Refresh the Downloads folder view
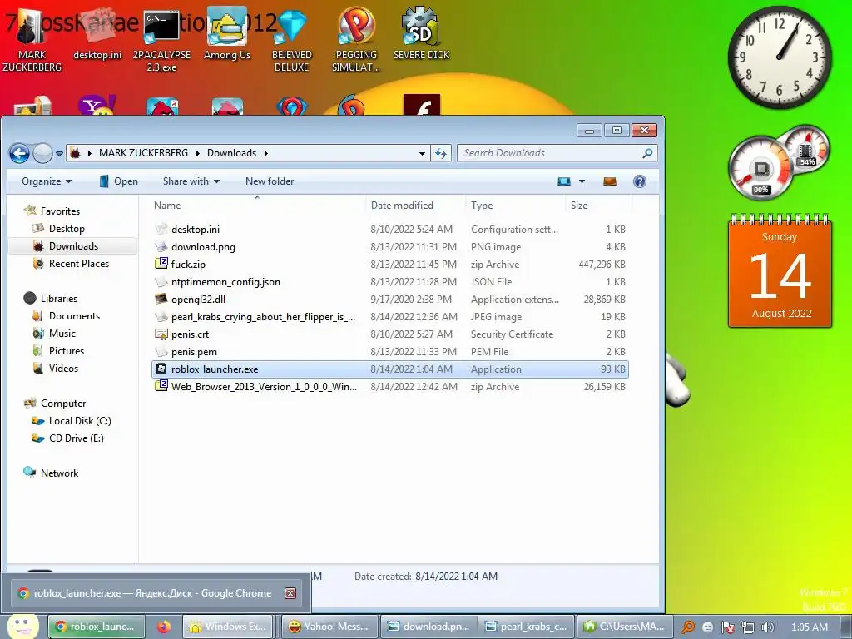 coord(441,153)
